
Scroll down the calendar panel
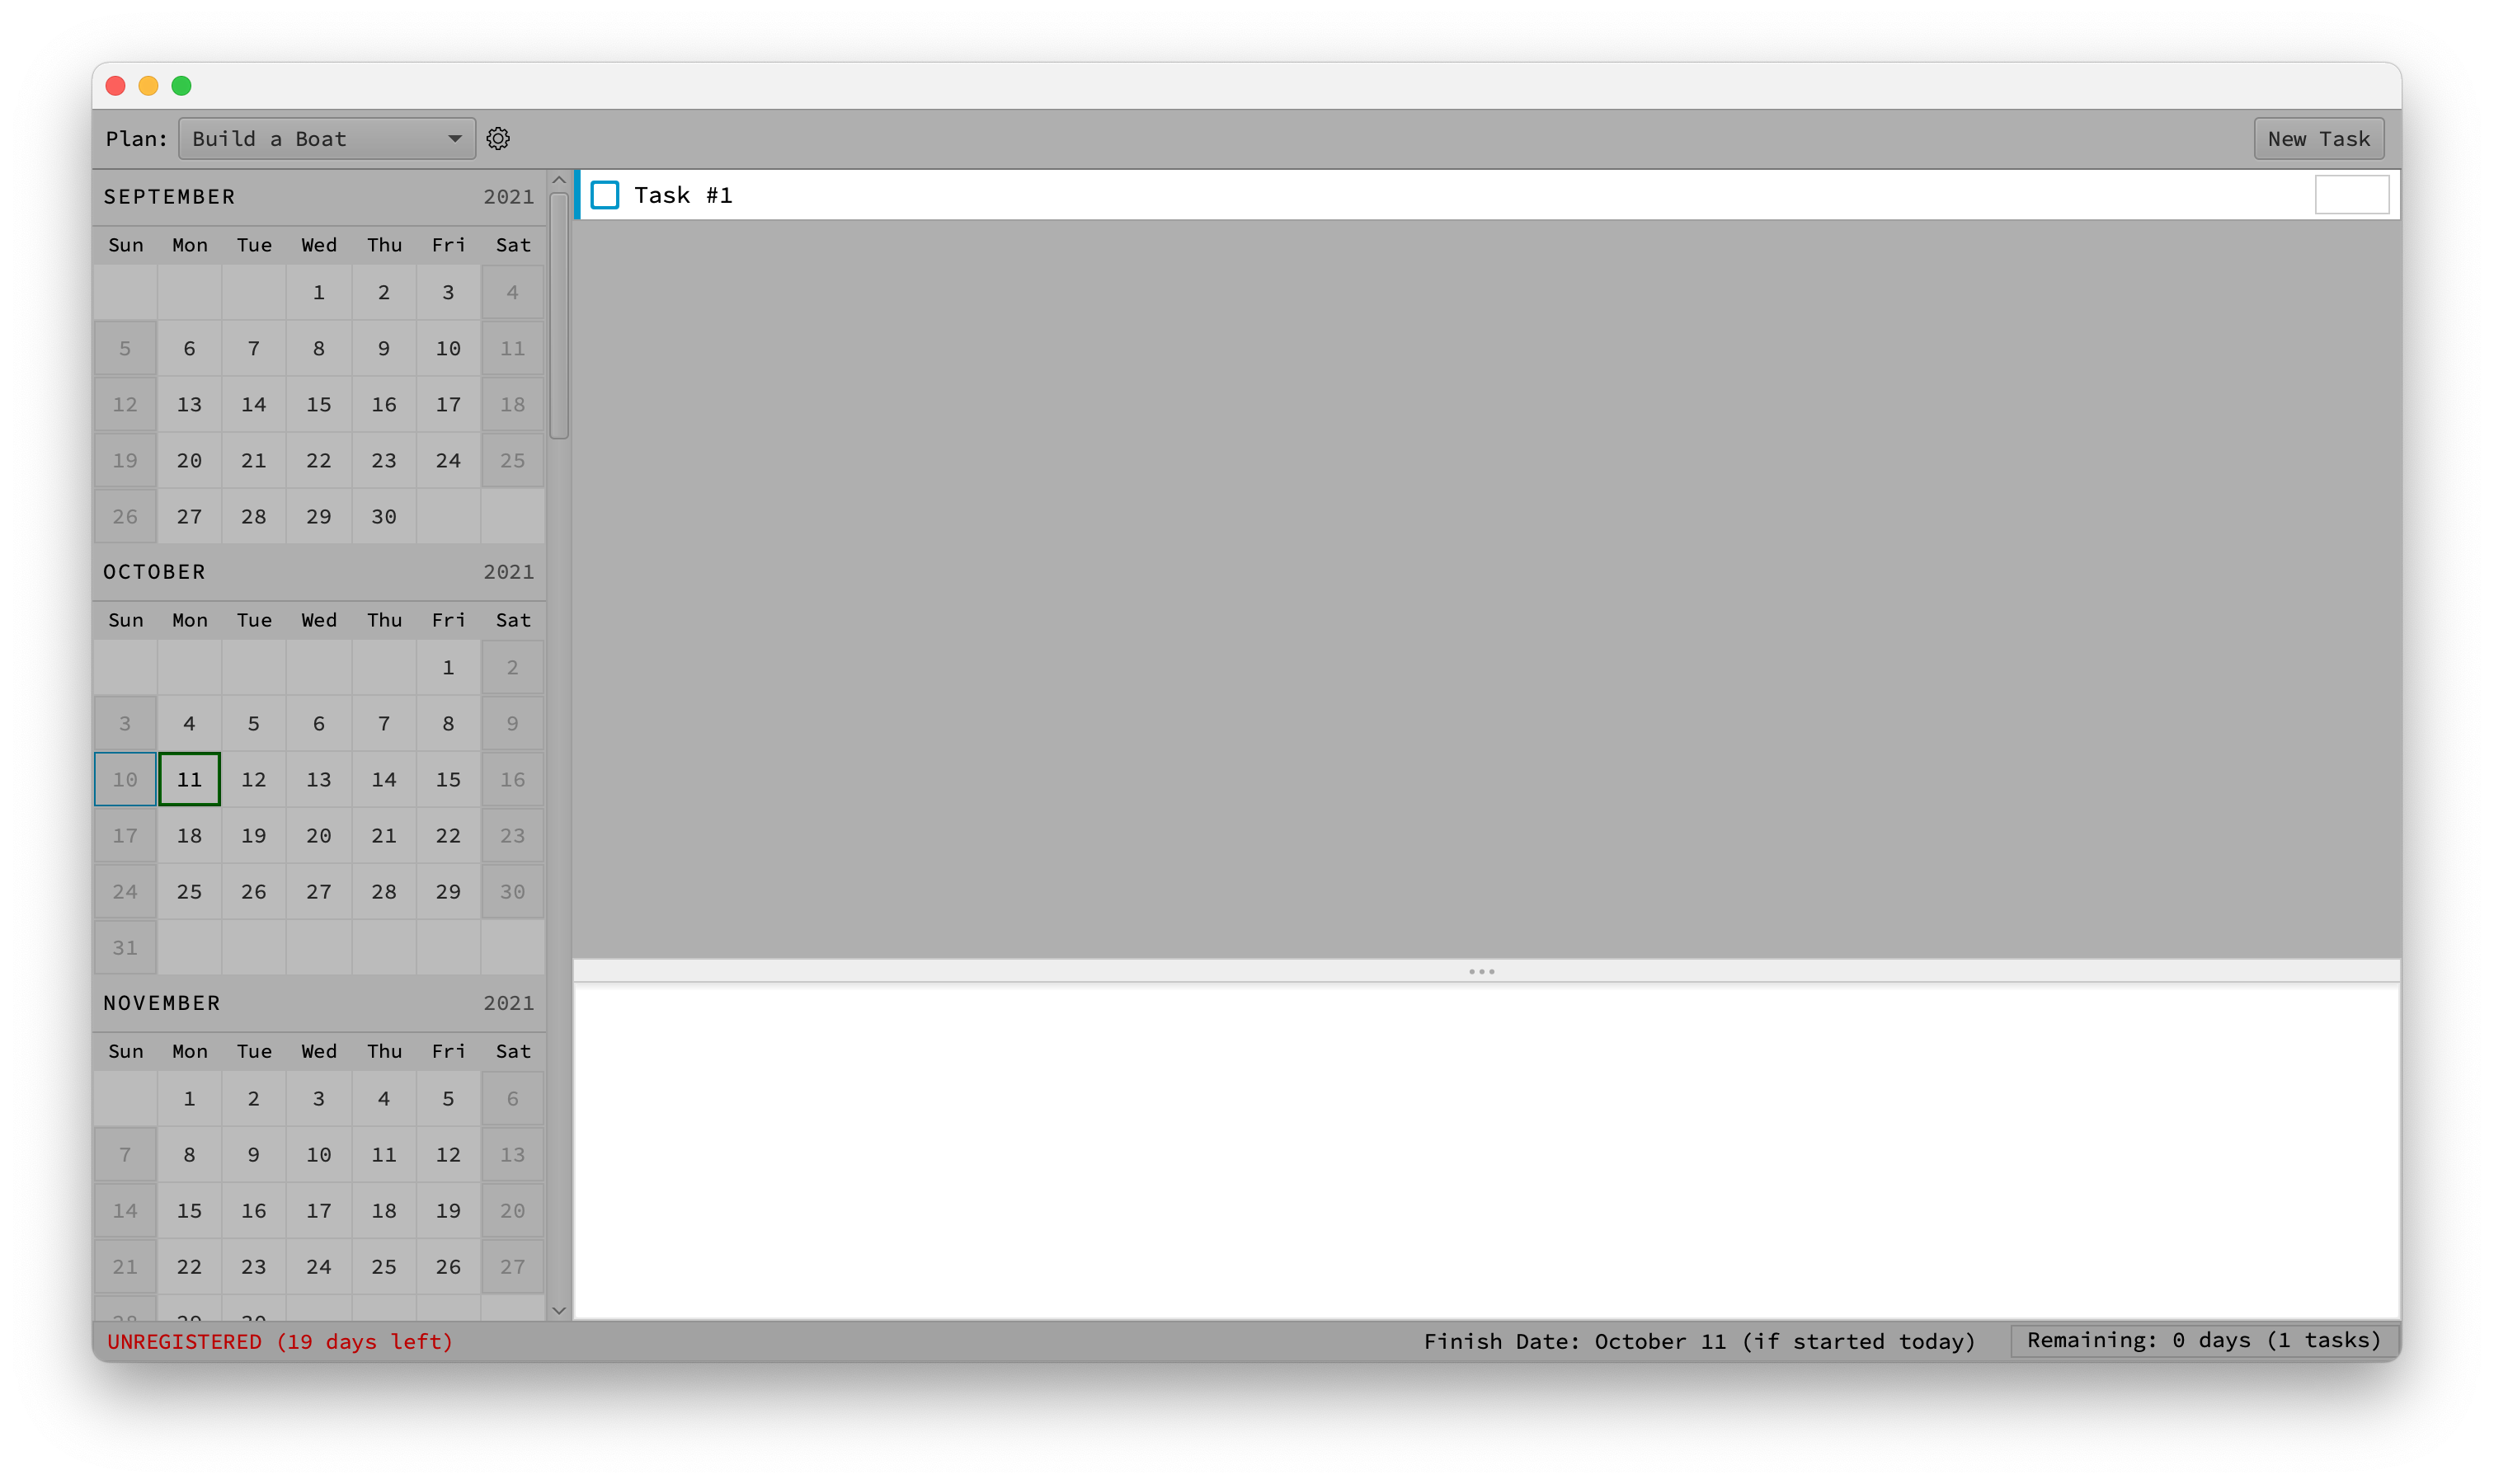click(558, 1309)
